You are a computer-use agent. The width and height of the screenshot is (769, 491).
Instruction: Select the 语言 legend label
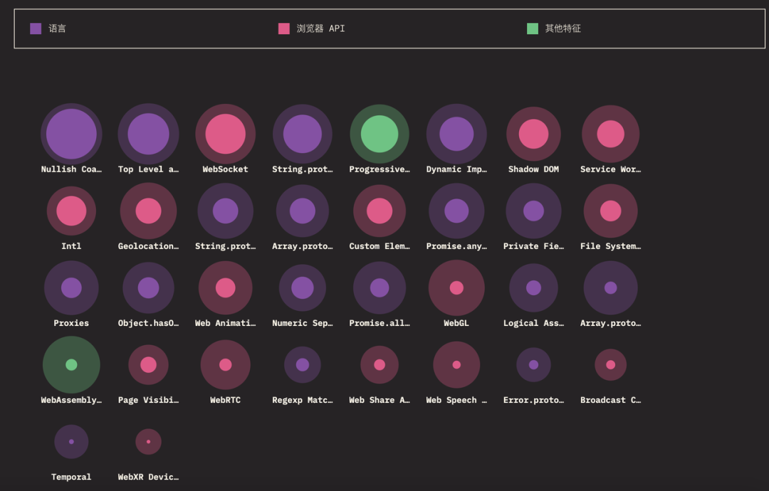click(58, 28)
